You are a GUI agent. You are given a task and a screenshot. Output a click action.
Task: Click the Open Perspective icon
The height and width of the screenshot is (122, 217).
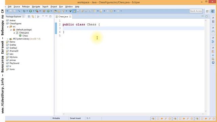click(207, 11)
